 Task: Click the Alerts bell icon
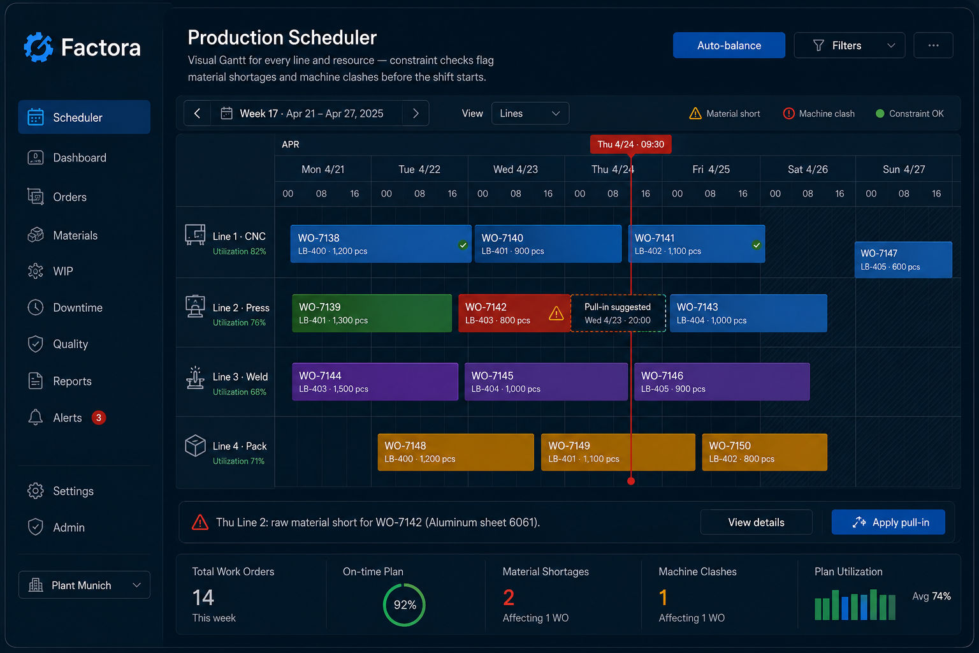coord(36,418)
